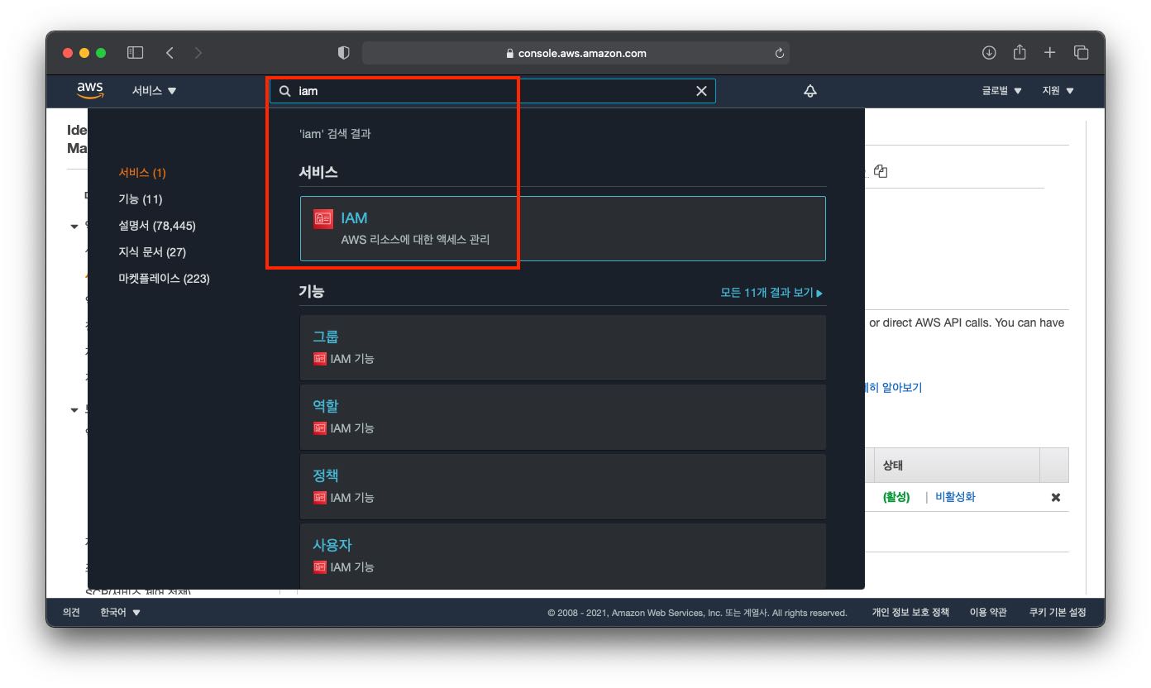Reload the page
1151x688 pixels.
tap(779, 53)
